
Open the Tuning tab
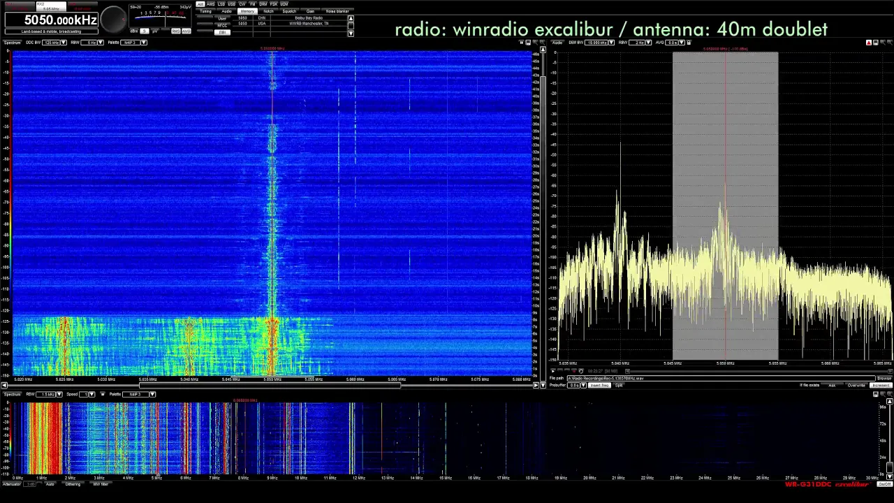click(x=205, y=11)
